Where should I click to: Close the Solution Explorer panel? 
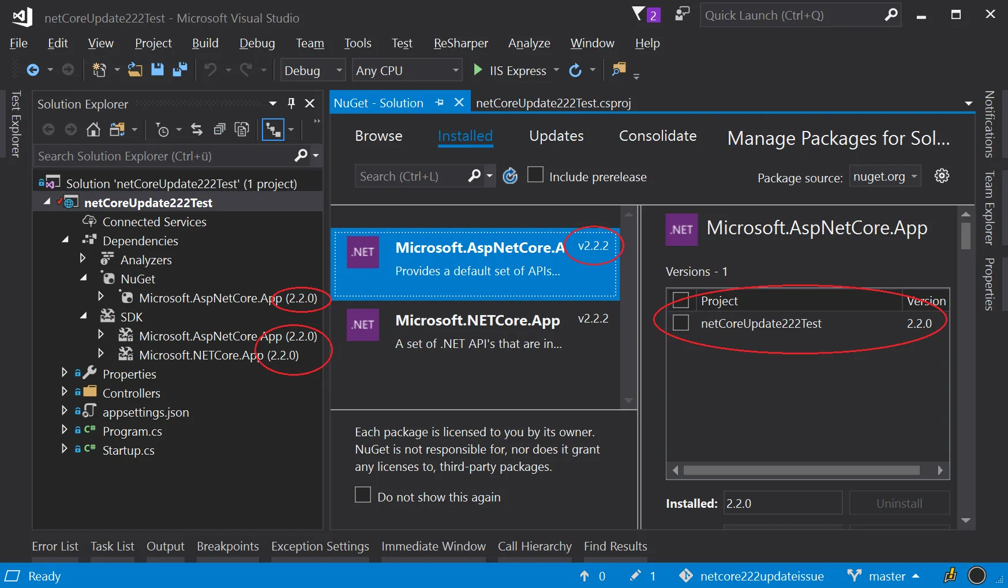pos(310,103)
